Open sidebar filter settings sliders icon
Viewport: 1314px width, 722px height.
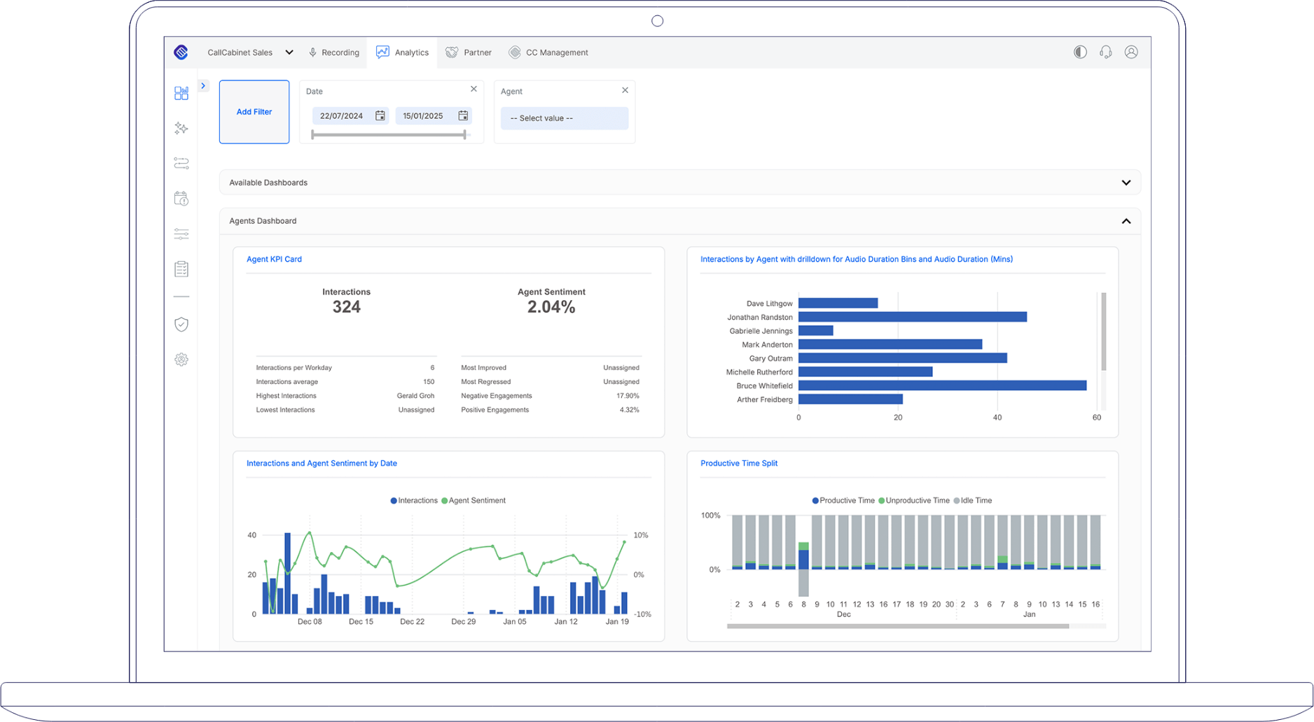(x=181, y=234)
